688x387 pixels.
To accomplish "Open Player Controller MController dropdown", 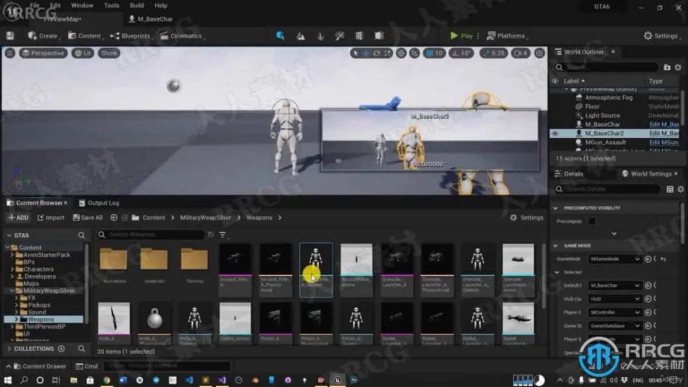I will pyautogui.click(x=615, y=312).
